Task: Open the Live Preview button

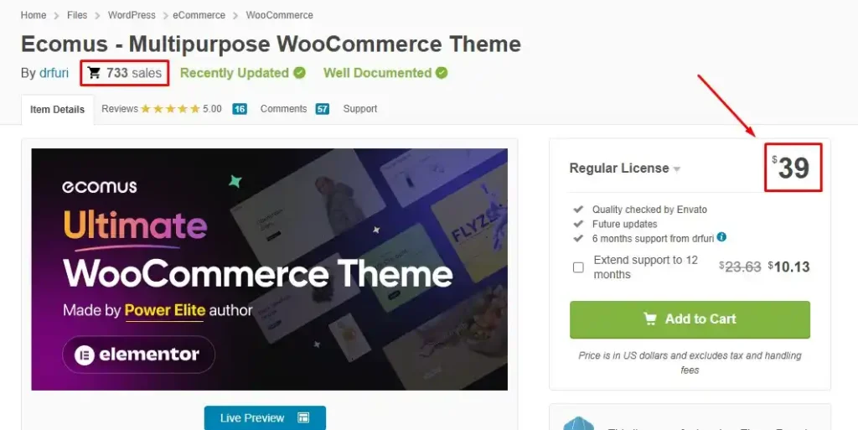Action: tap(265, 418)
